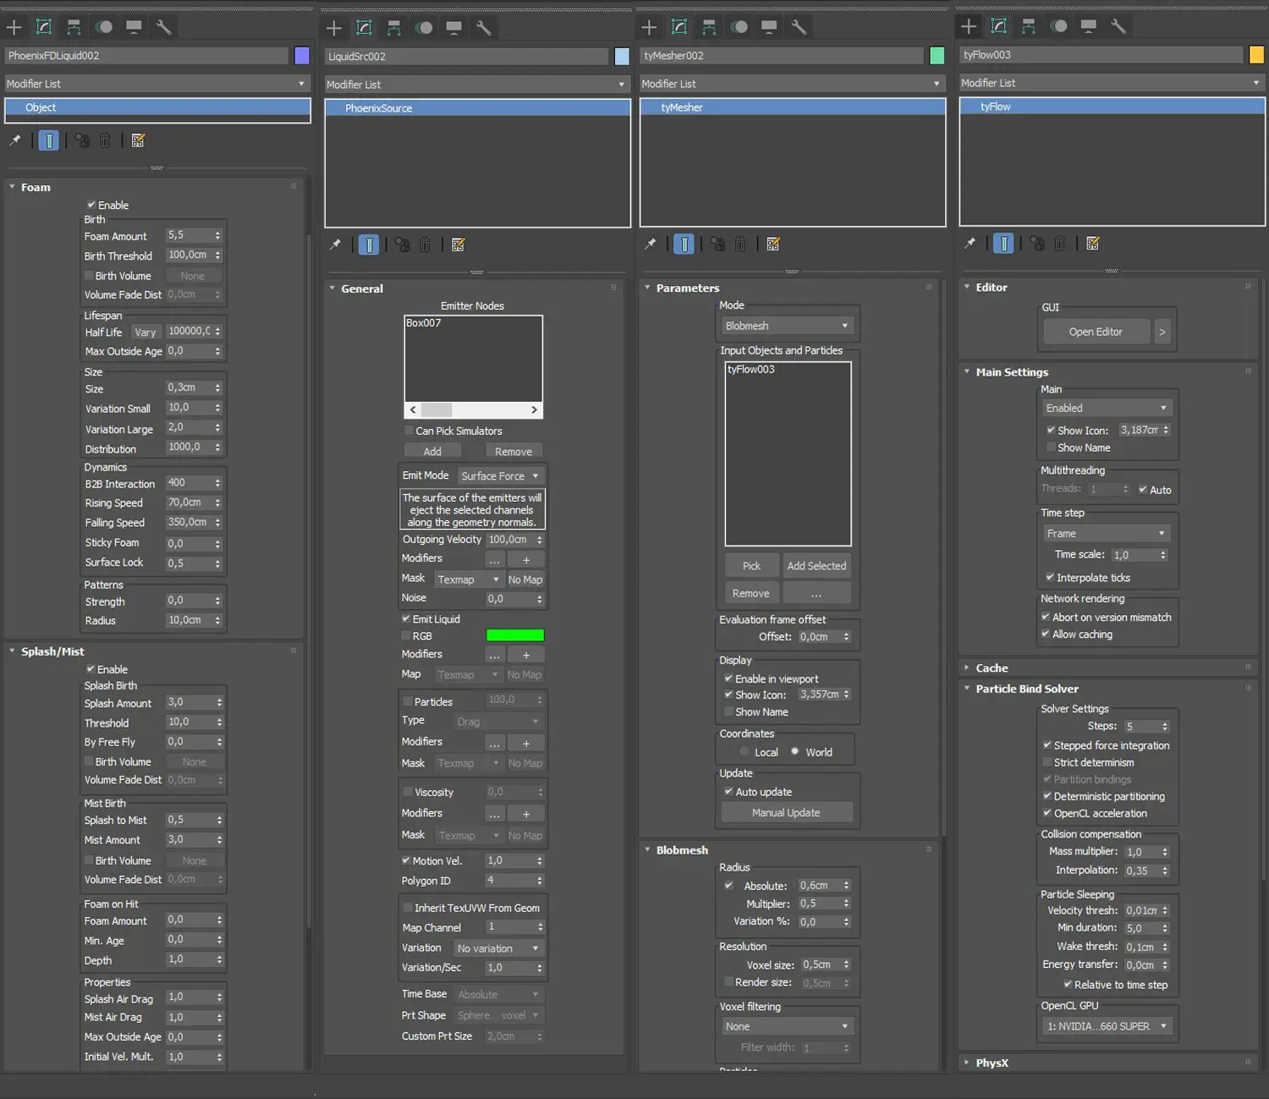The image size is (1269, 1099).
Task: Click the Open Editor button
Action: (1096, 332)
